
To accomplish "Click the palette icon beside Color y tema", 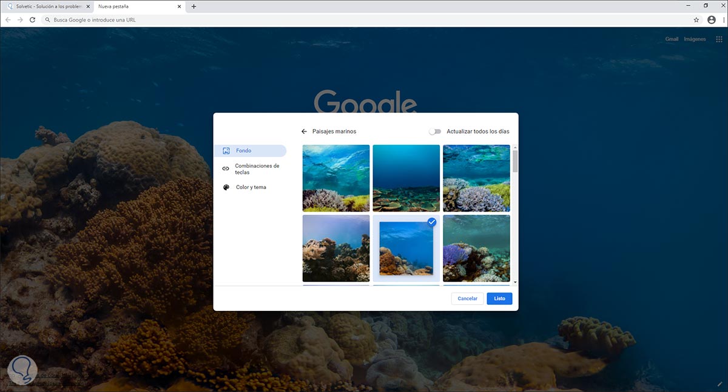I will pyautogui.click(x=226, y=187).
